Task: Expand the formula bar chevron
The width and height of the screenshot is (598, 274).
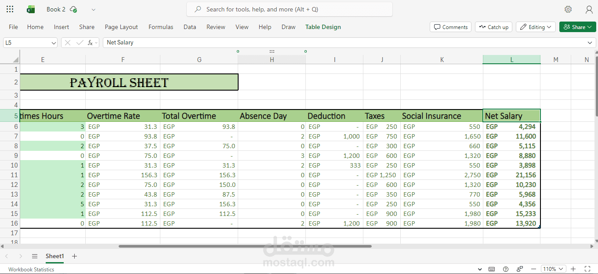Action: coord(590,43)
